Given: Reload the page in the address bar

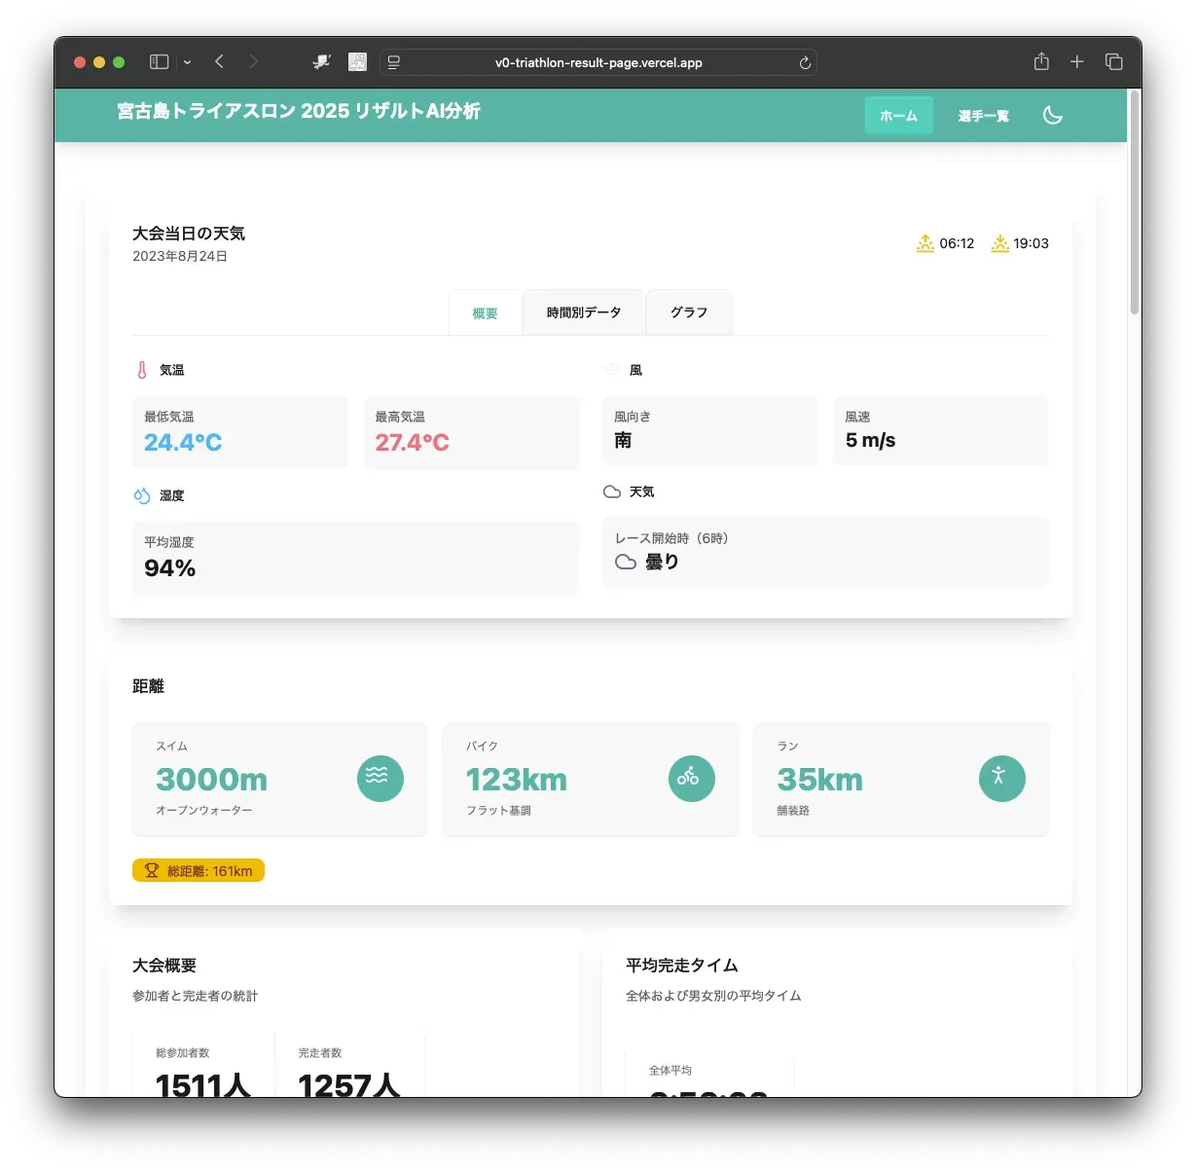Looking at the screenshot, I should point(805,62).
